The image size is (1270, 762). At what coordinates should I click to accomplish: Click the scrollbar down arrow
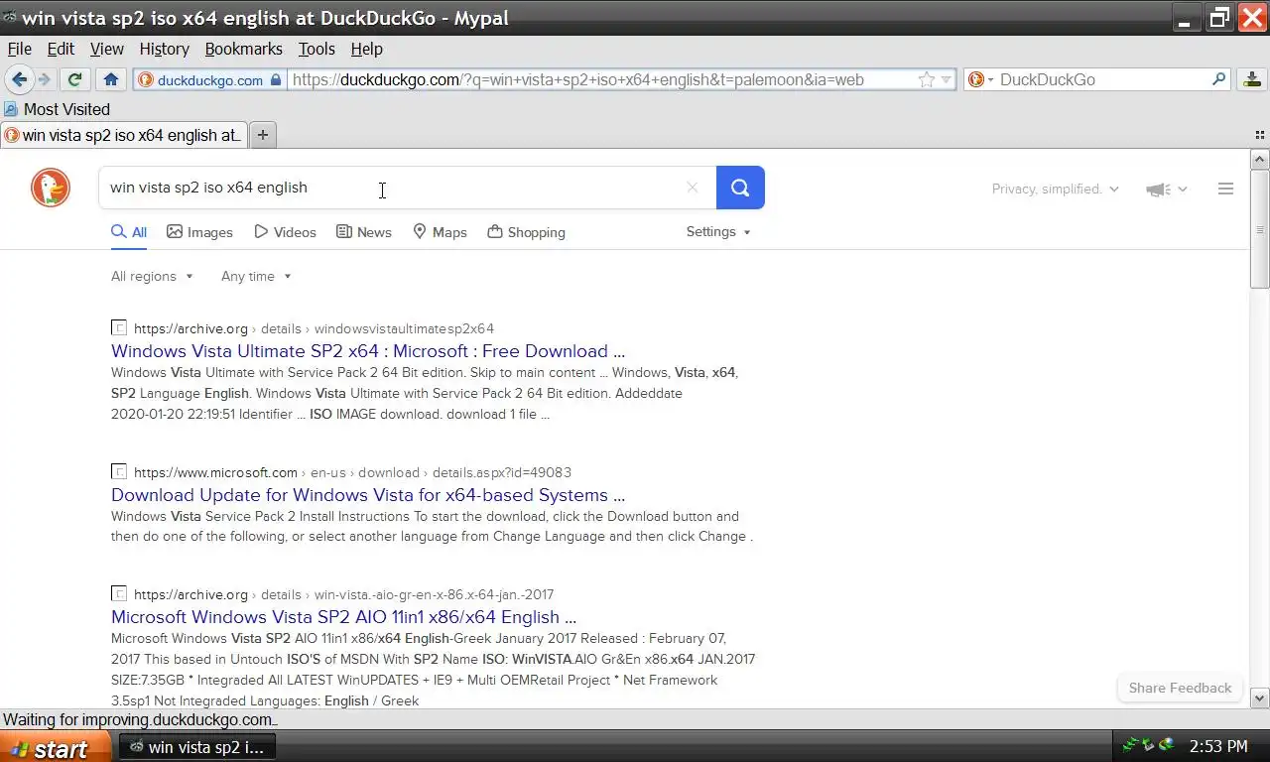(1259, 698)
